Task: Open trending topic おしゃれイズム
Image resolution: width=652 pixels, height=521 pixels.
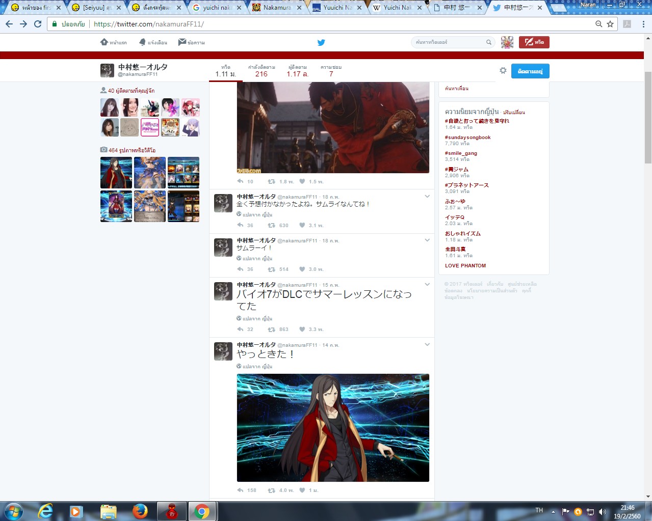Action: (462, 234)
